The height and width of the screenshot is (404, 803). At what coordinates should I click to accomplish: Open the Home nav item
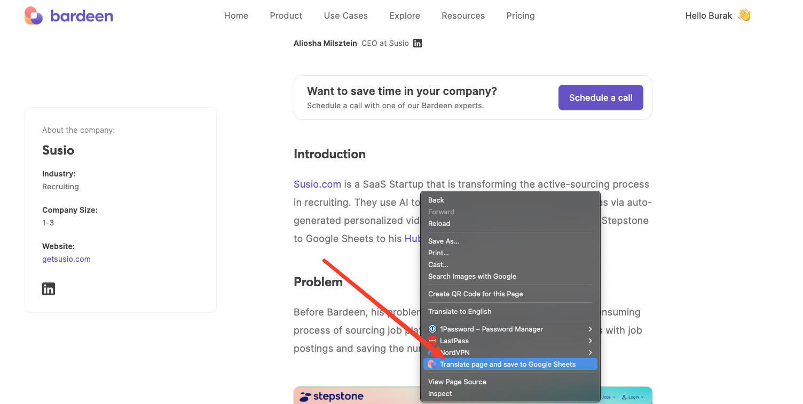tap(236, 15)
